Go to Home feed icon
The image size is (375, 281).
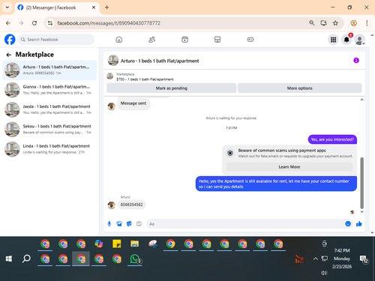pos(119,40)
